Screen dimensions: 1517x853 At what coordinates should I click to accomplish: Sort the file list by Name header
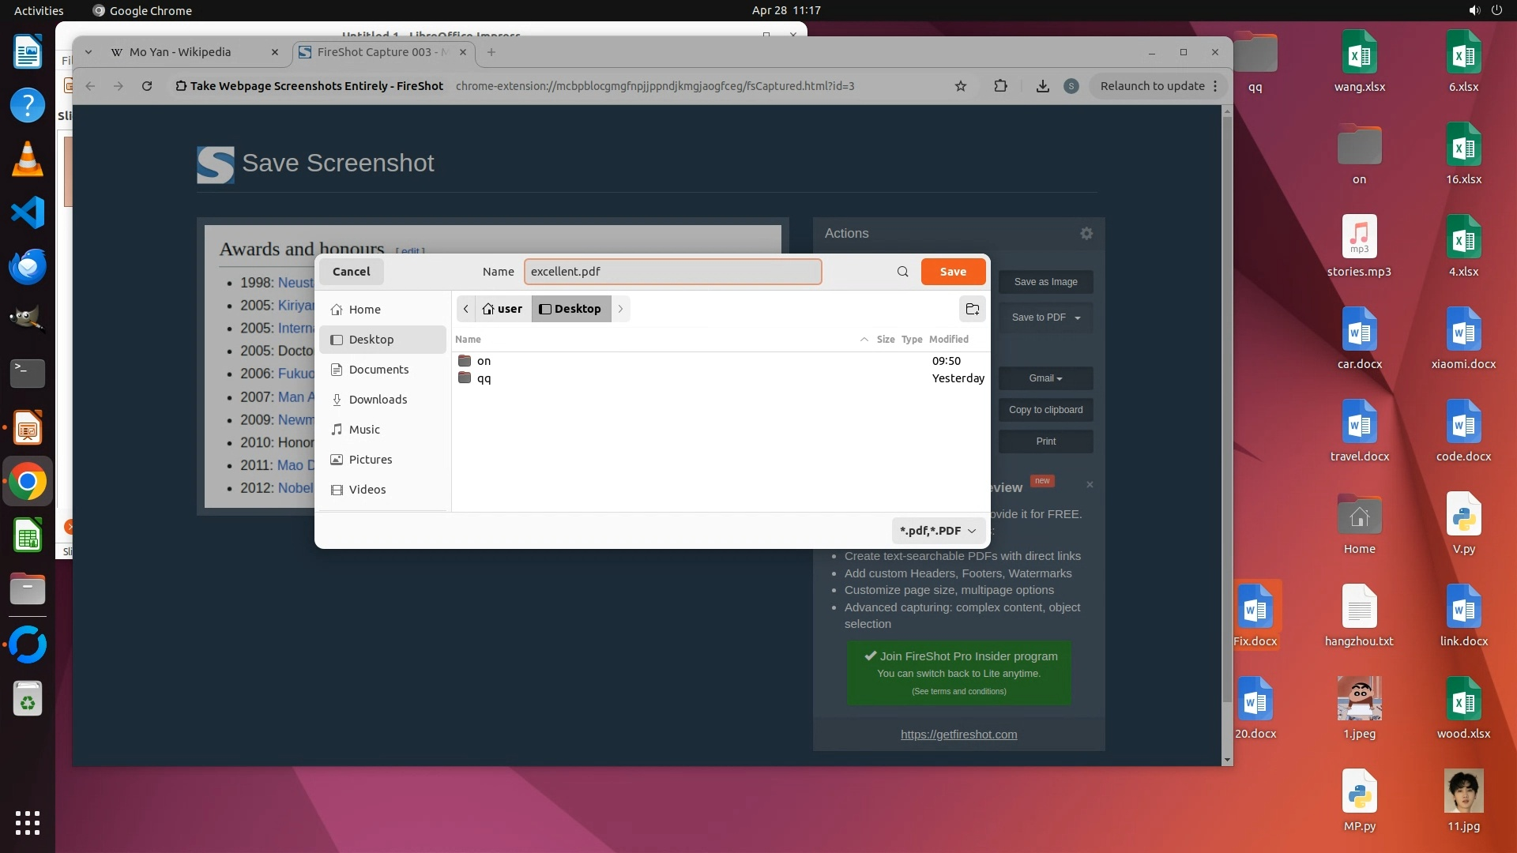pos(469,340)
